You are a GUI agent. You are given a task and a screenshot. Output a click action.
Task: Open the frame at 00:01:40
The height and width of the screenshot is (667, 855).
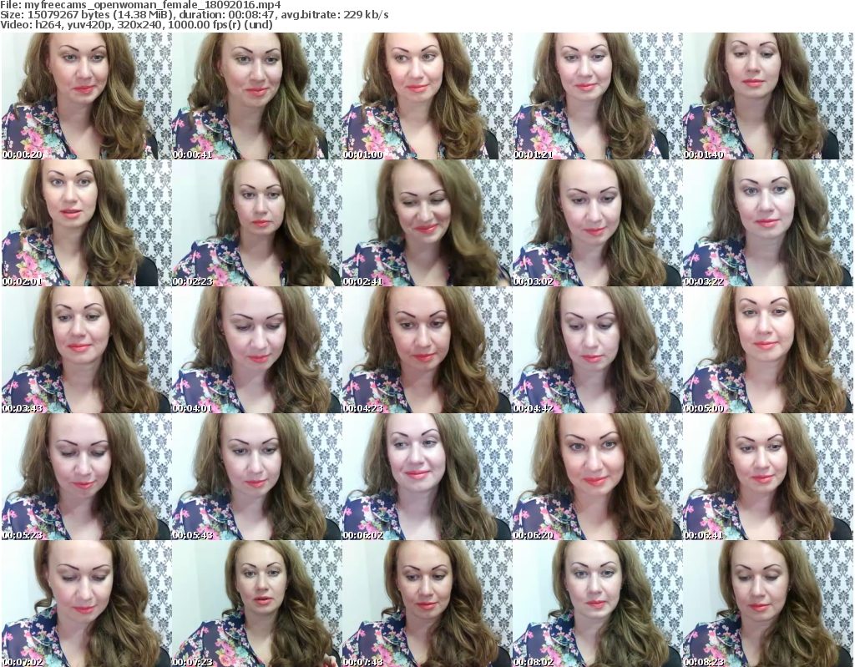click(768, 96)
